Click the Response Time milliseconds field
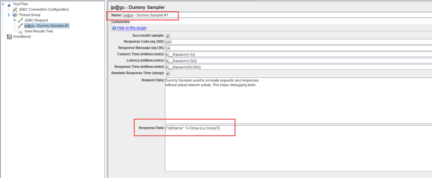Screen dimensions: 432x178 [x=298, y=67]
